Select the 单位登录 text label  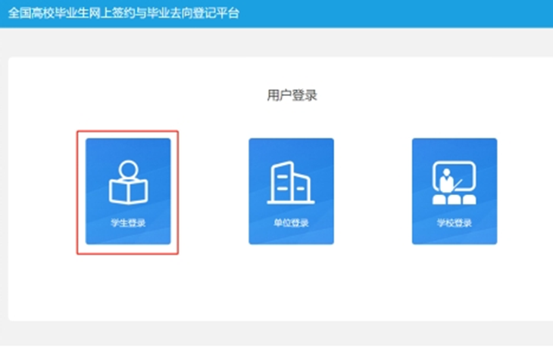click(x=291, y=223)
